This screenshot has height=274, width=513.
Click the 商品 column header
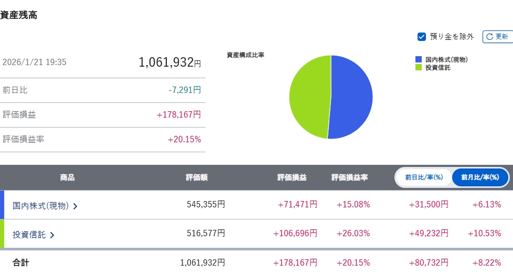pos(67,177)
